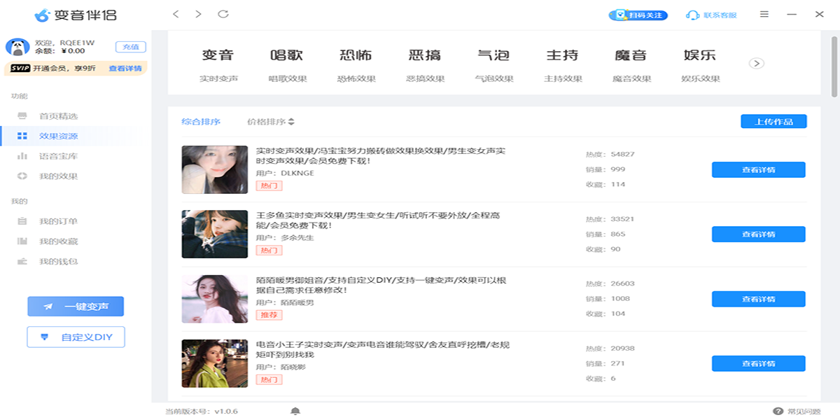
Task: Open the 扫码关注 QR badge
Action: click(x=638, y=15)
